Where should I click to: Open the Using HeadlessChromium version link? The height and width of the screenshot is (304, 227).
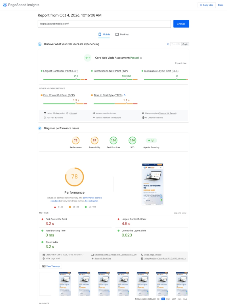165,259
